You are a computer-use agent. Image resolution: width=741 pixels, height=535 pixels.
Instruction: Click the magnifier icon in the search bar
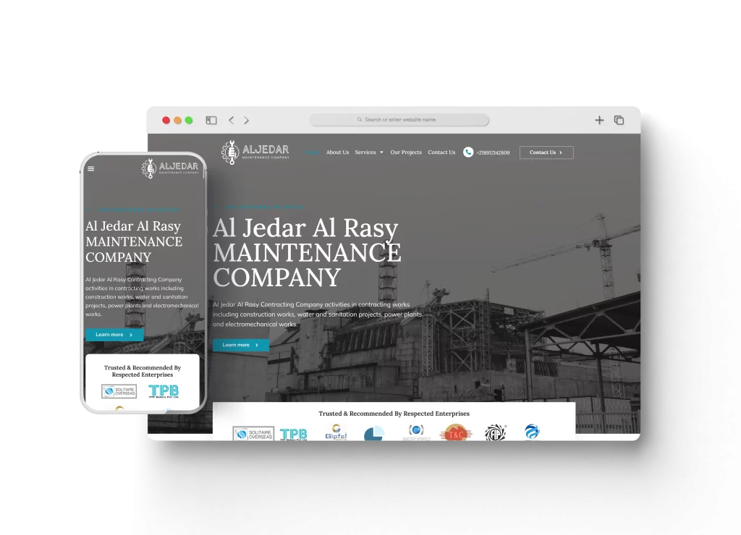pos(360,120)
